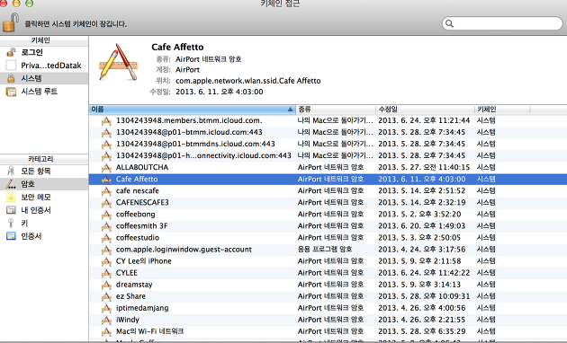Select the Cafe Affetto row
The height and width of the screenshot is (343, 567).
328,179
